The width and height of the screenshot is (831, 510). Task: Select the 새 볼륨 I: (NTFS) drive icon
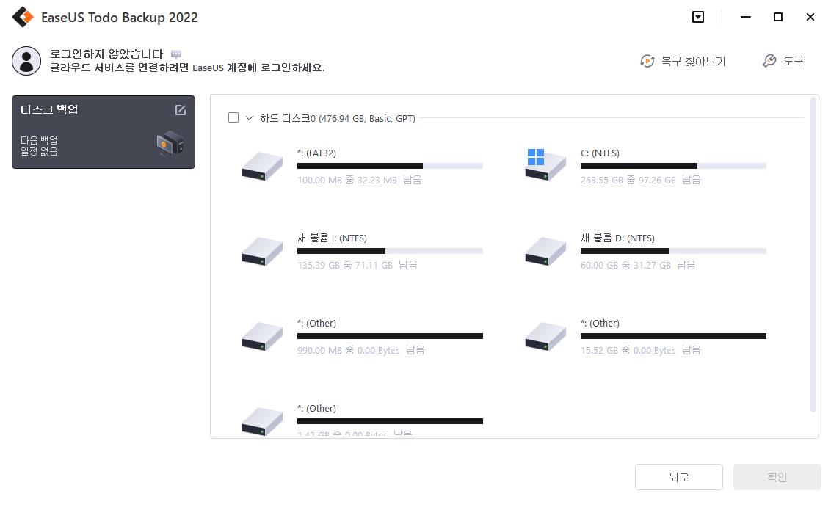point(262,251)
